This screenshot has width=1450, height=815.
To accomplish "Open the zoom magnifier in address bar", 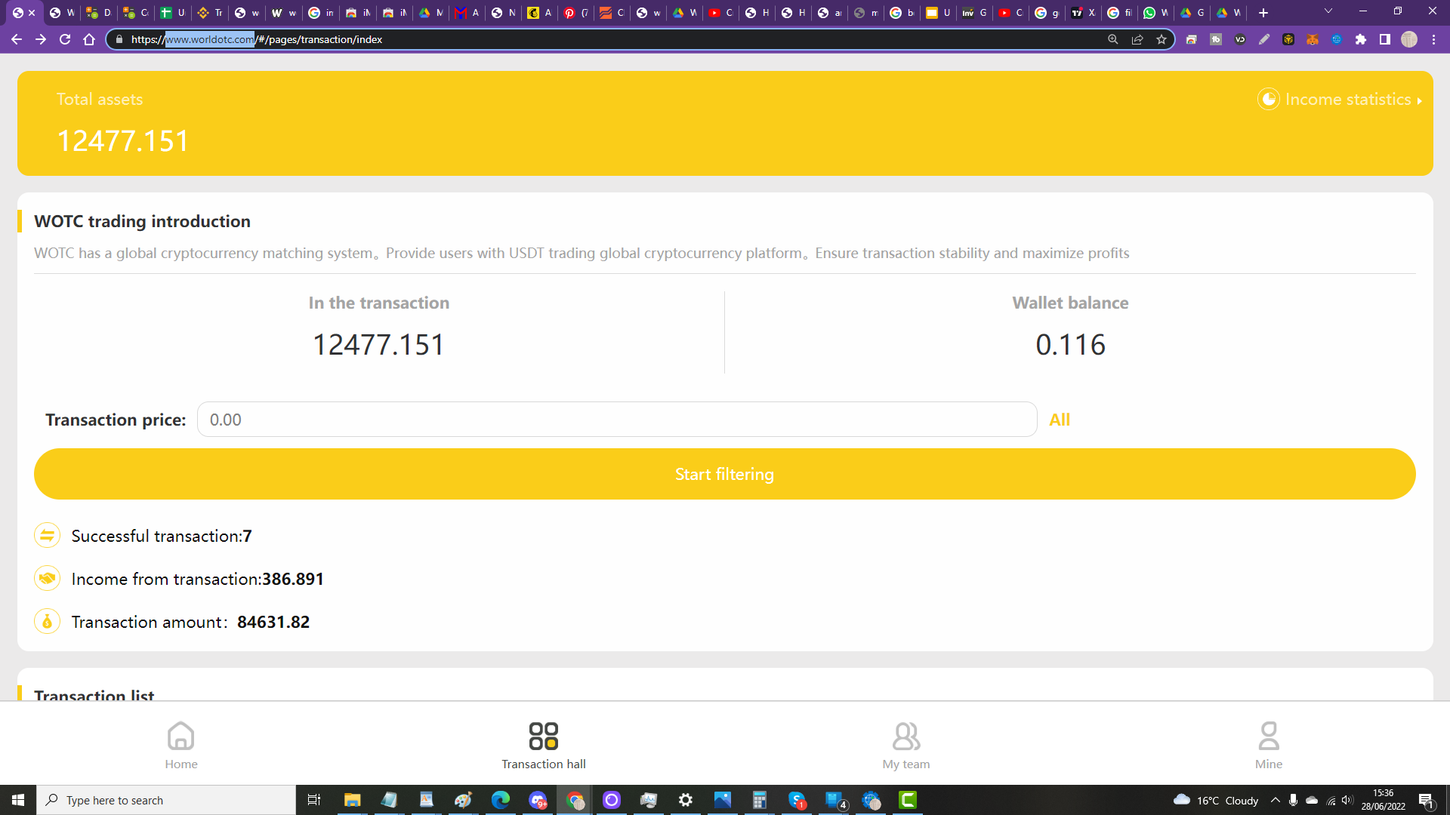I will pyautogui.click(x=1112, y=39).
